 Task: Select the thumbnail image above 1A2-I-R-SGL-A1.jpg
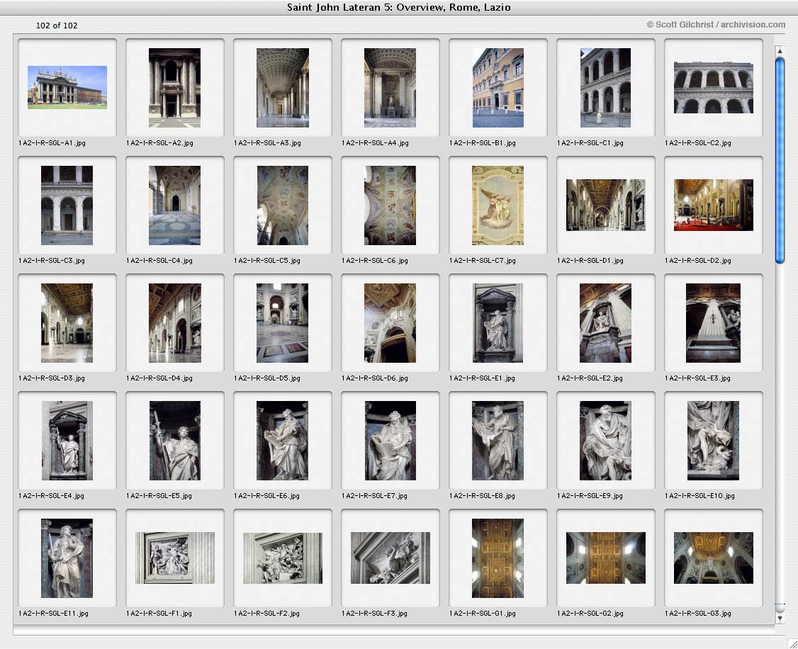67,87
